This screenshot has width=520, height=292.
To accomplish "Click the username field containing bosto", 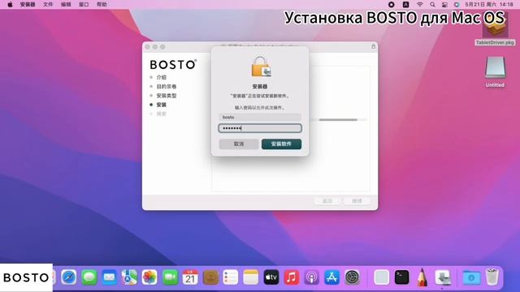I will click(260, 117).
